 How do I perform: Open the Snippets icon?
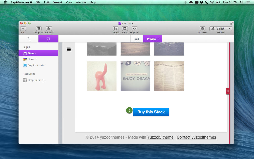135,29
